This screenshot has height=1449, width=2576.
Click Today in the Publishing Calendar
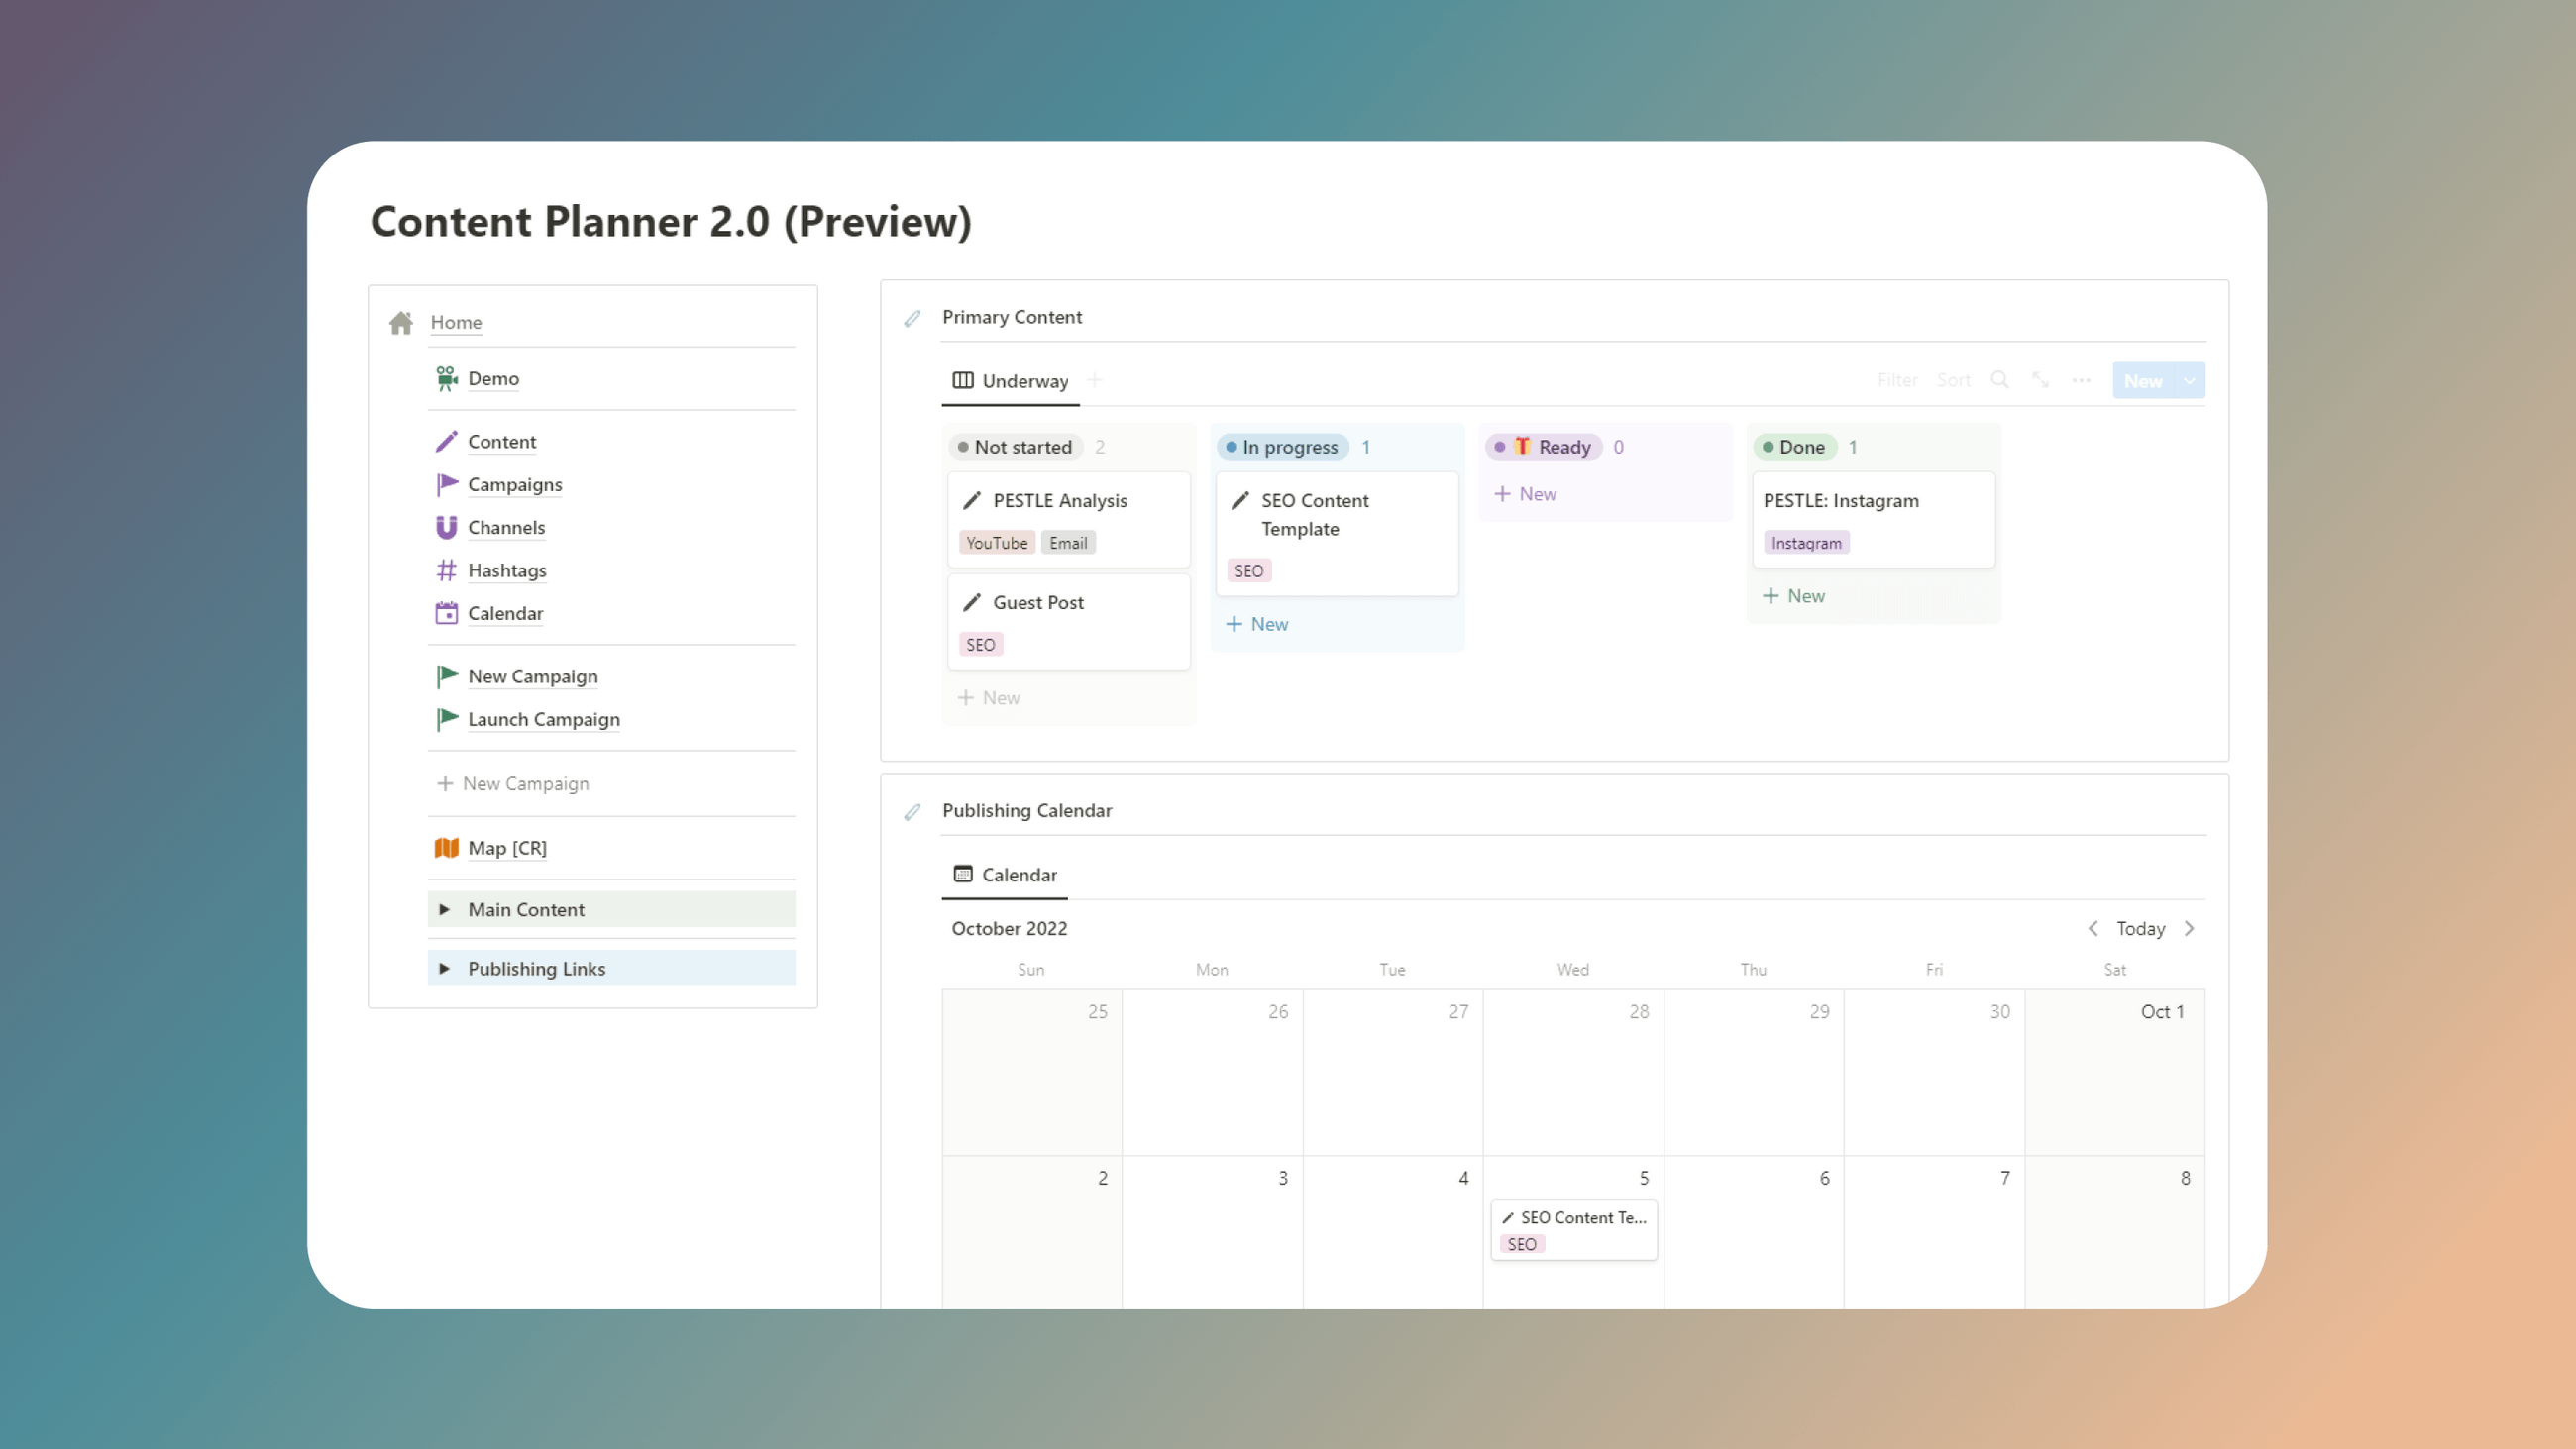coord(2140,928)
